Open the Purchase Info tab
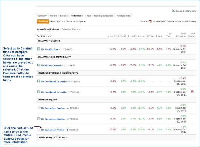The image size is (200, 147). 123,16
